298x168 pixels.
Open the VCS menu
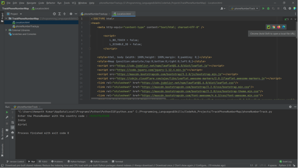(x=74, y=3)
